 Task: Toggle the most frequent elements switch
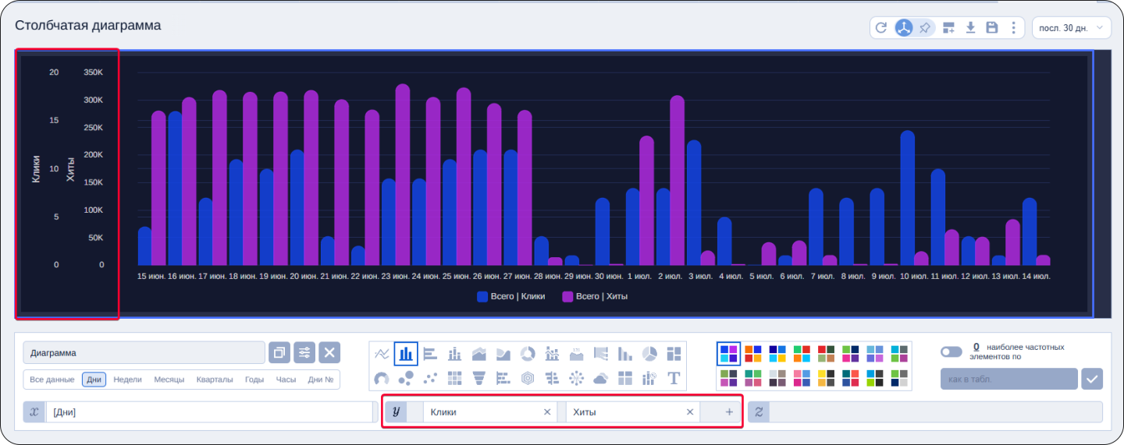click(x=951, y=351)
